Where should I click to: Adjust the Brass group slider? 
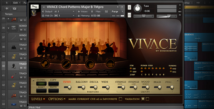[x=158, y=87]
